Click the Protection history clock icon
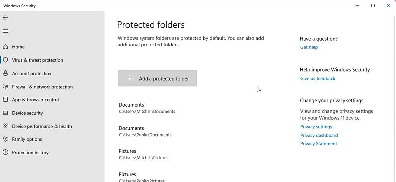Screen dimensions: 396x182 coord(5,152)
